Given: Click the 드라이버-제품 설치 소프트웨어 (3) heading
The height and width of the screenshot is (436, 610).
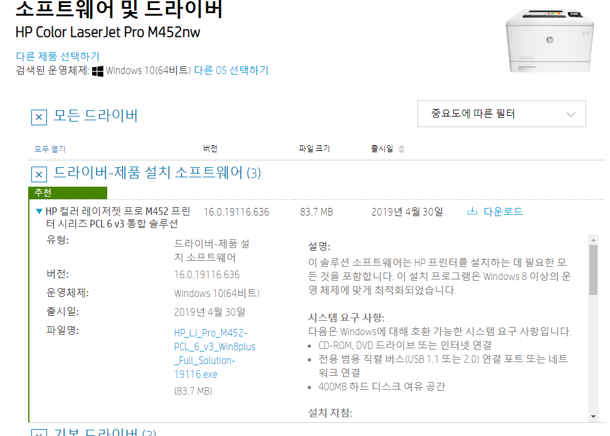Looking at the screenshot, I should click(157, 172).
